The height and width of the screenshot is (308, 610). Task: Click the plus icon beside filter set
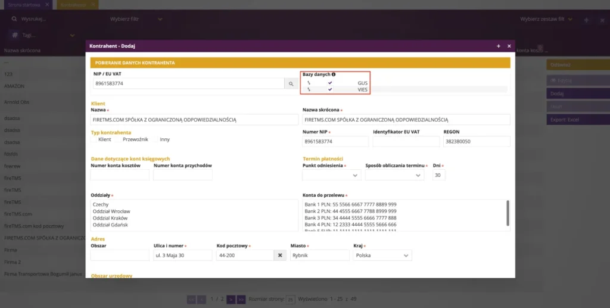[x=586, y=20]
